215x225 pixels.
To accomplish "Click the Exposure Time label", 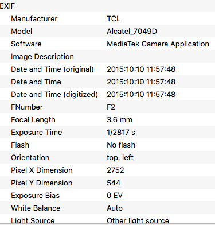I will point(37,133).
